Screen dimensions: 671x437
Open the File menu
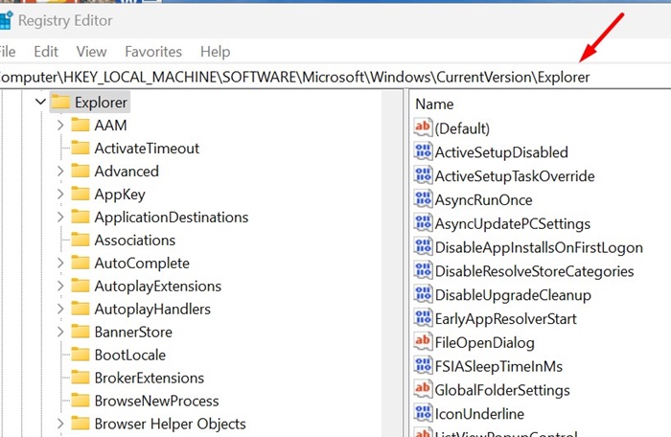click(x=8, y=52)
